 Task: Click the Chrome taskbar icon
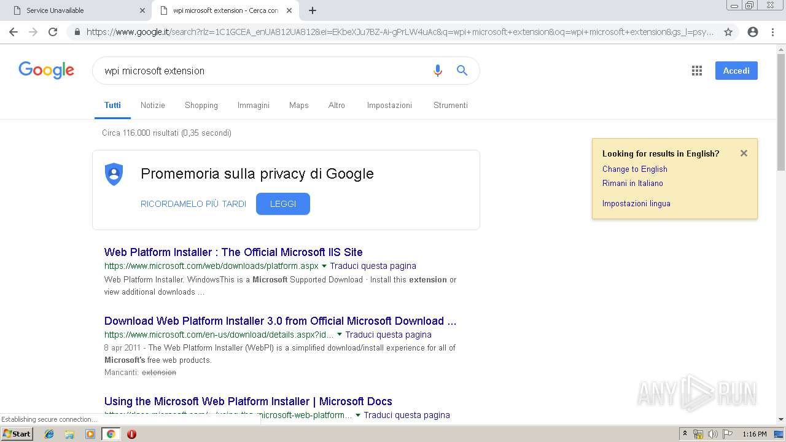coord(111,434)
